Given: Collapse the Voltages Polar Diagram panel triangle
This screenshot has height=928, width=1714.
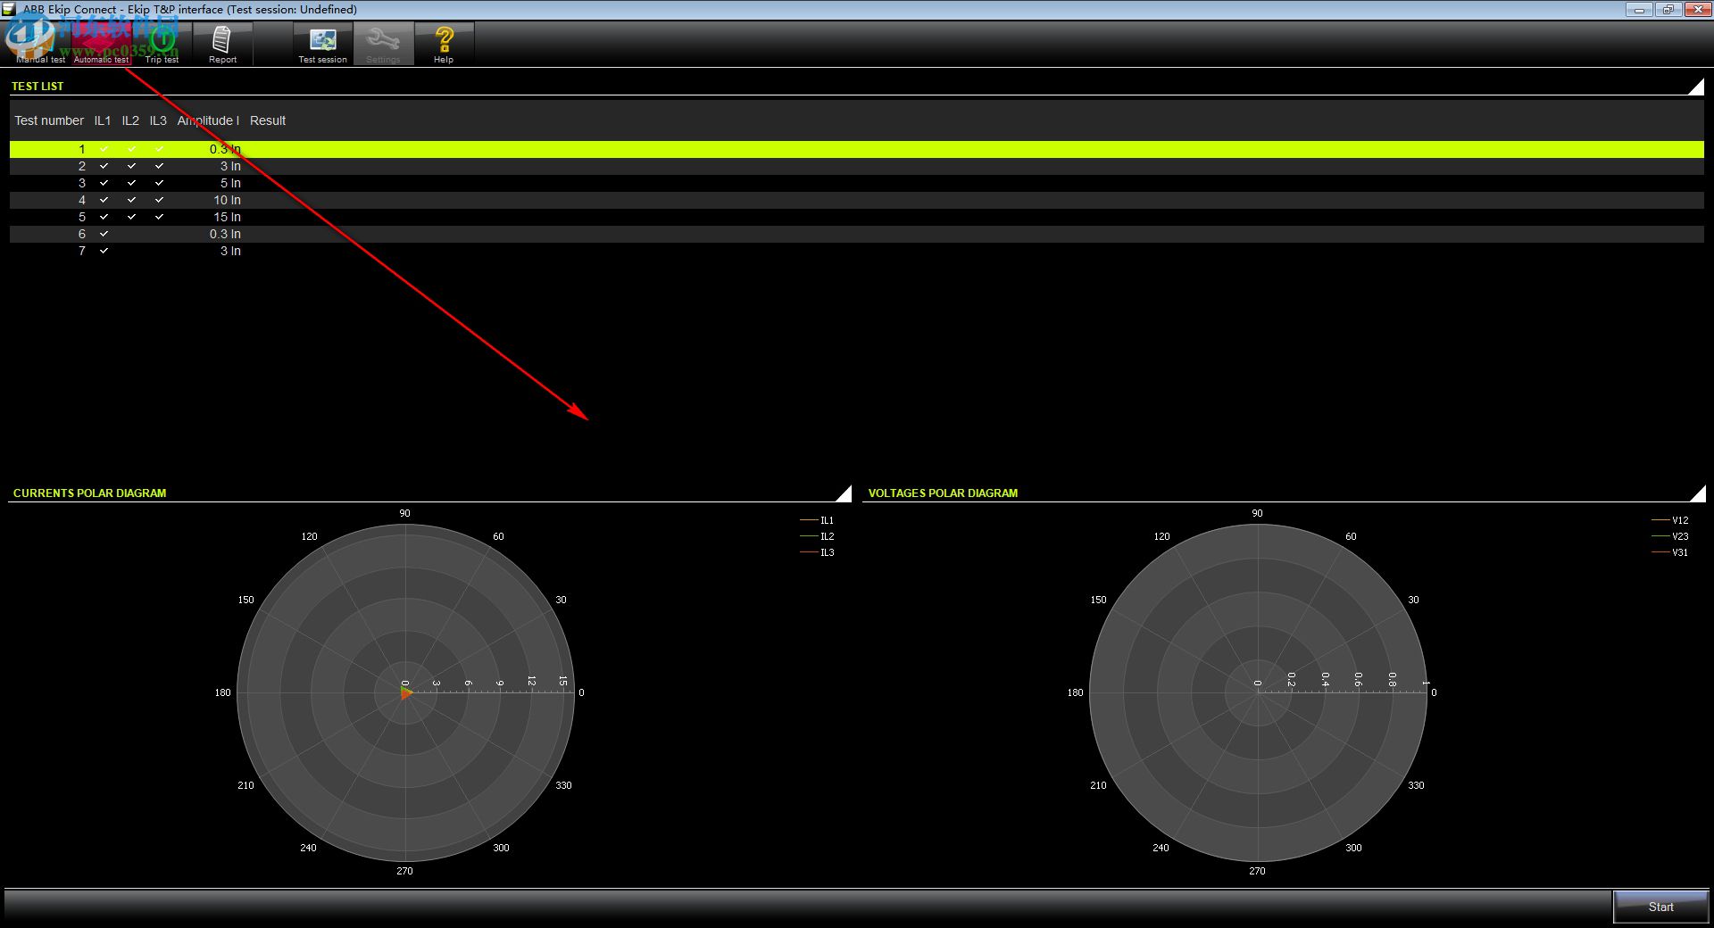Looking at the screenshot, I should 1698,493.
